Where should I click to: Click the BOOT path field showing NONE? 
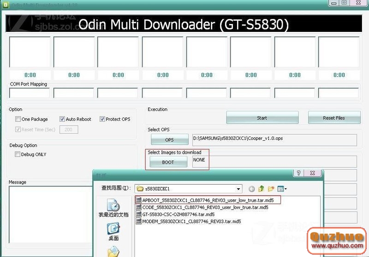(274, 161)
